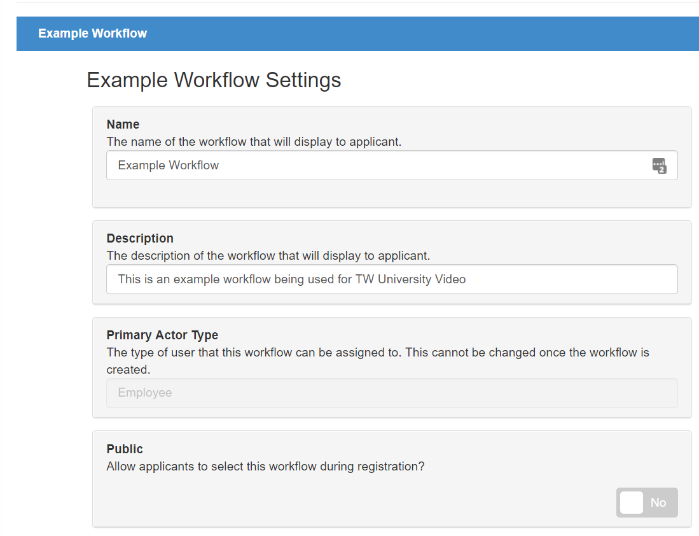Image resolution: width=699 pixels, height=536 pixels.
Task: Click the Example Workflow Settings heading
Action: pyautogui.click(x=214, y=80)
